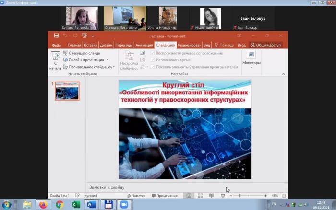Toggle 'Показать элементы управления проигрывателем' checkbox
The height and width of the screenshot is (210, 336).
click(x=153, y=67)
